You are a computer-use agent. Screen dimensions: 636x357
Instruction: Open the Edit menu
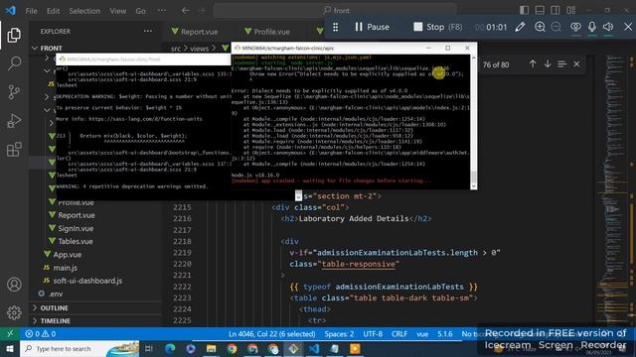pos(53,11)
